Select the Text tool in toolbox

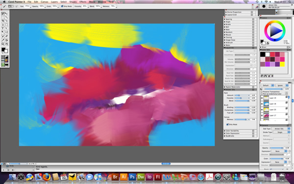point(3,28)
